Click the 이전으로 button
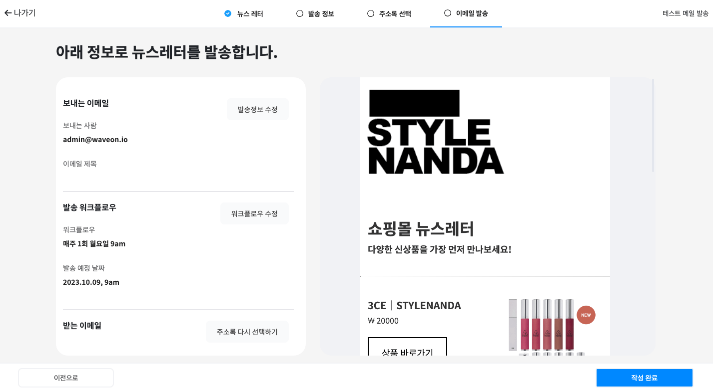 66,378
